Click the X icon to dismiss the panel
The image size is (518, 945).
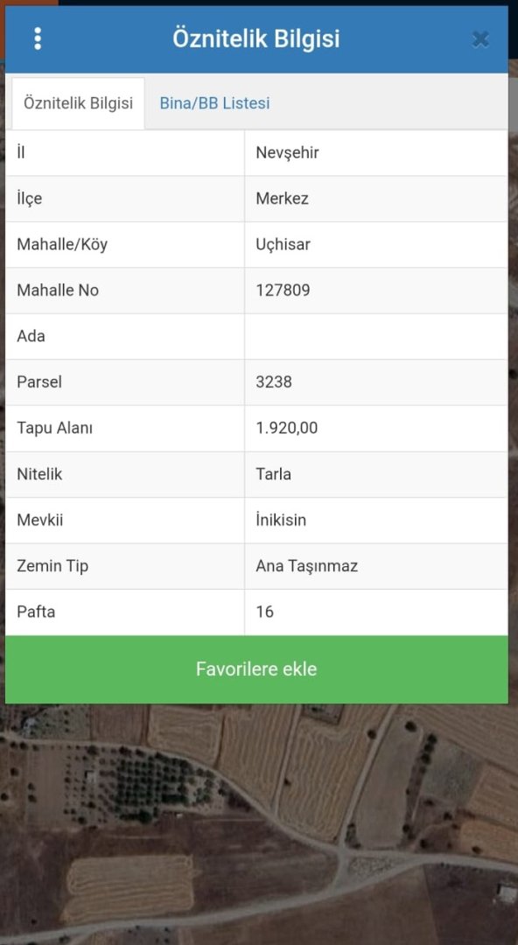(x=480, y=38)
